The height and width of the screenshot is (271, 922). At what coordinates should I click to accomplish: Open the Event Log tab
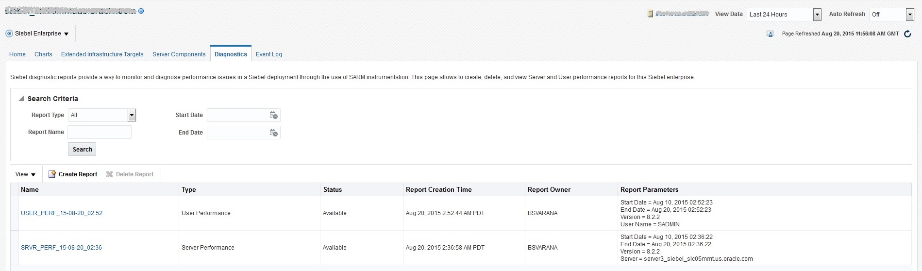(269, 54)
